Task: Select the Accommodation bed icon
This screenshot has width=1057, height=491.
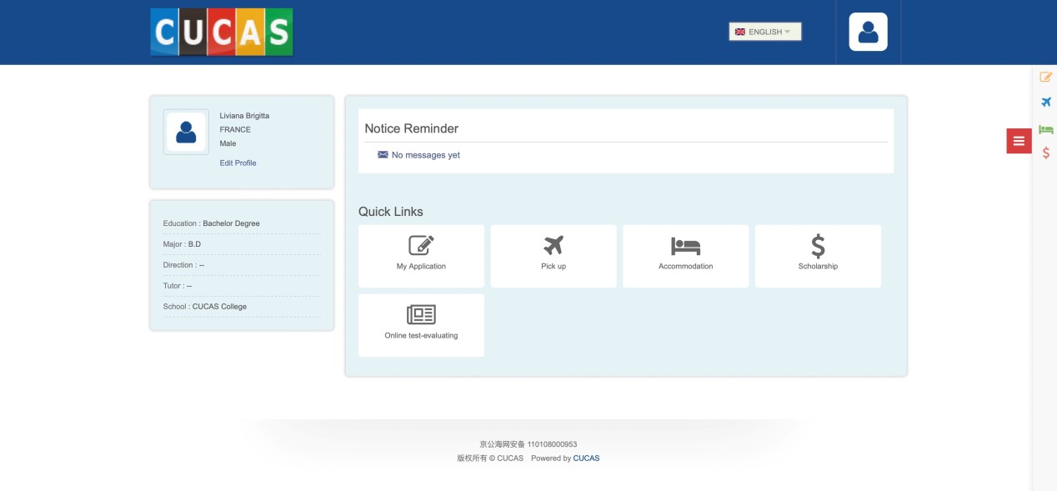Action: point(685,246)
